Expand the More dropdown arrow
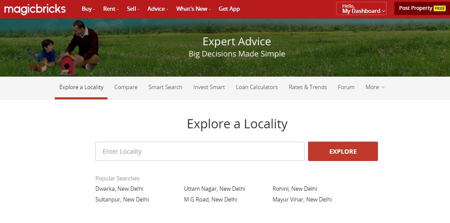Image resolution: width=450 pixels, height=223 pixels. pyautogui.click(x=383, y=87)
